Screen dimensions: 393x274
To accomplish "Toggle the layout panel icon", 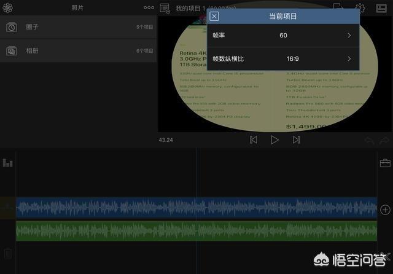I will tap(381, 8).
